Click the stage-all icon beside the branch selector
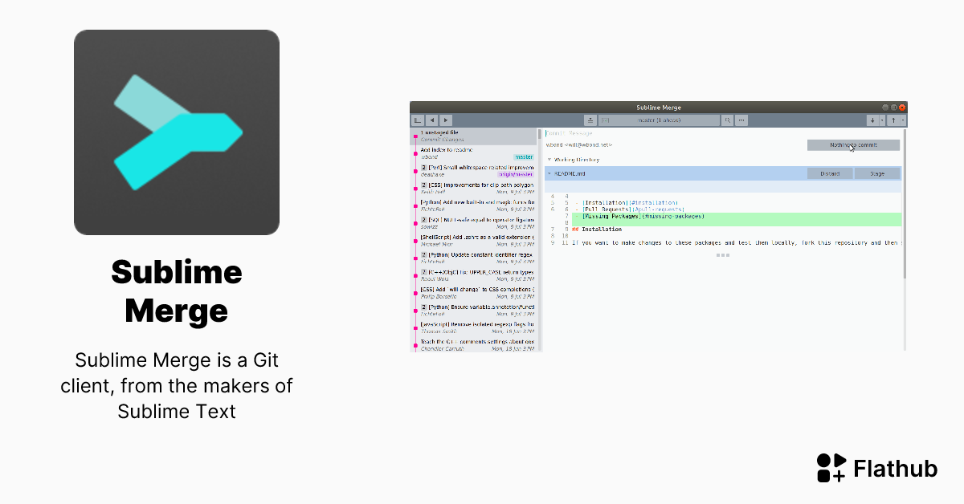964x504 pixels. point(590,120)
